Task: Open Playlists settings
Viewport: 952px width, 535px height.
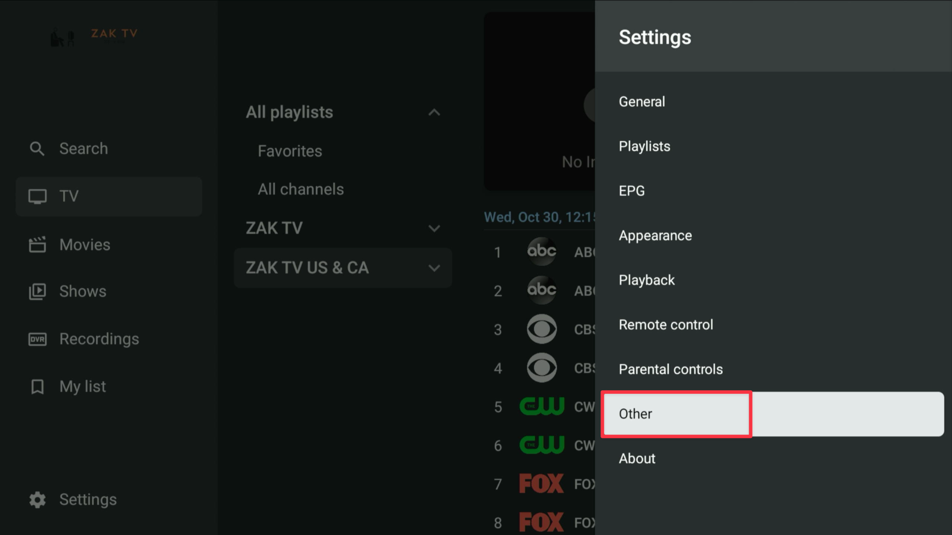Action: click(644, 146)
